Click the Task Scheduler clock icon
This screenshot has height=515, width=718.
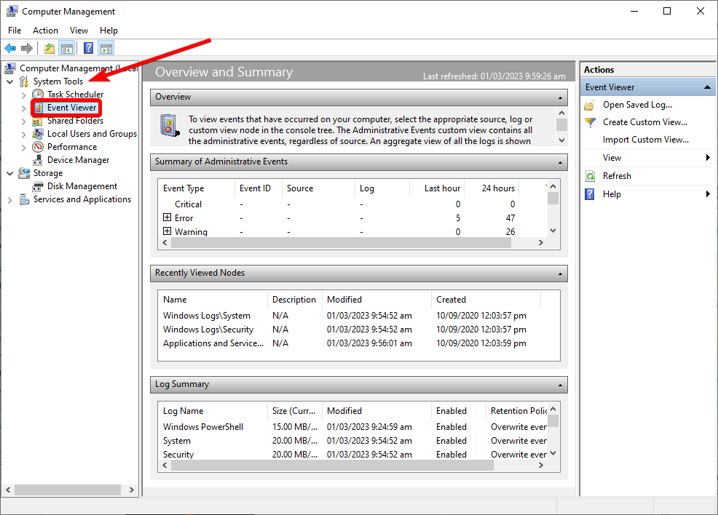[38, 95]
